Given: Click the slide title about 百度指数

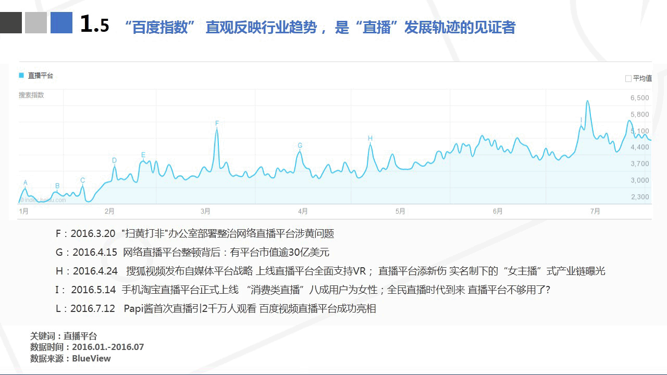Looking at the screenshot, I should (x=320, y=27).
